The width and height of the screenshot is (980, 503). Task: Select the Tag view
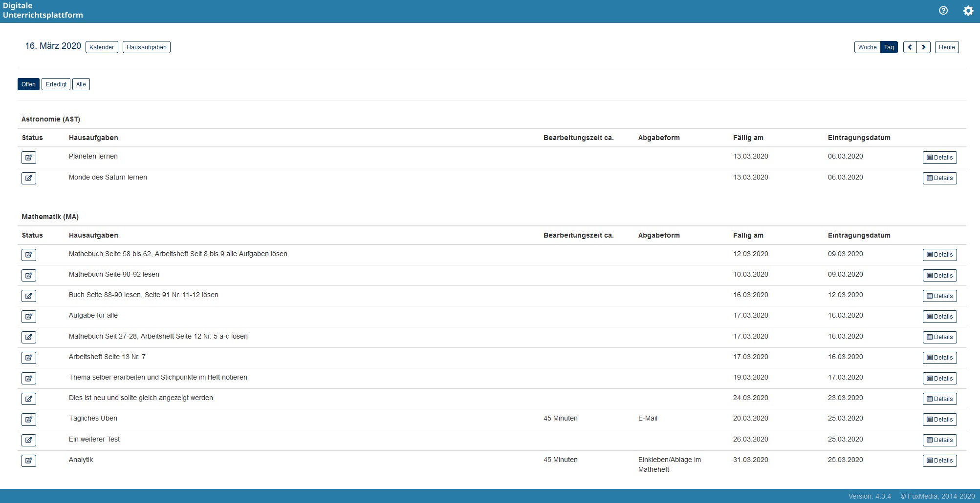click(x=889, y=47)
